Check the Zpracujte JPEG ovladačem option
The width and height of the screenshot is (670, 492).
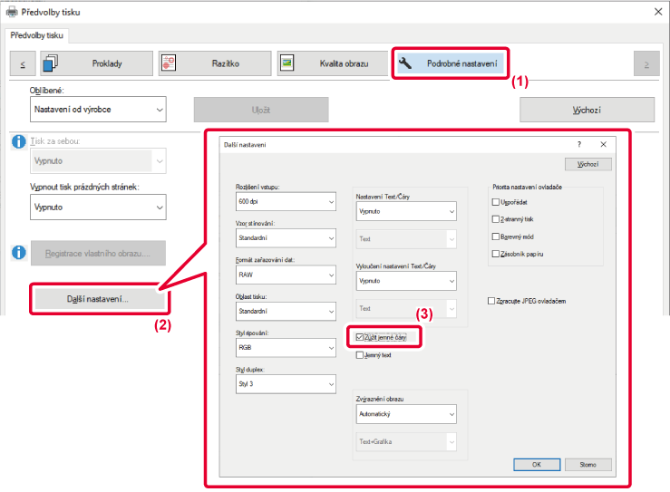490,301
